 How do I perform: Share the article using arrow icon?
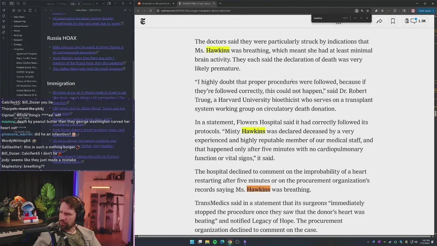(379, 21)
